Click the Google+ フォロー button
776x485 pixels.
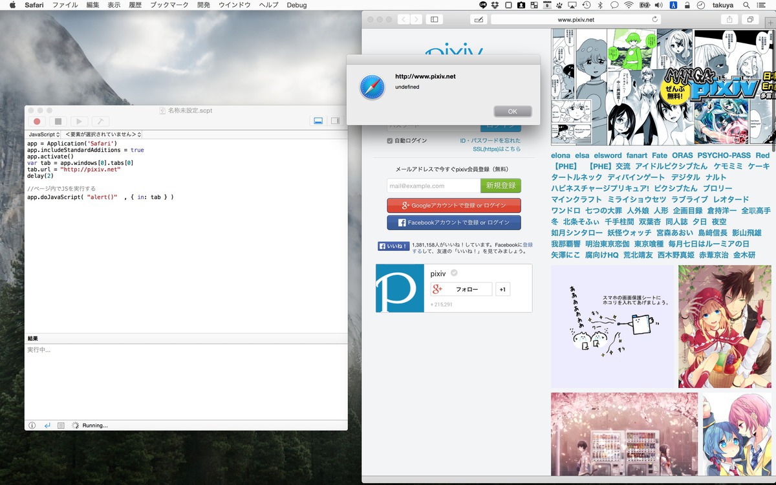[x=462, y=289]
